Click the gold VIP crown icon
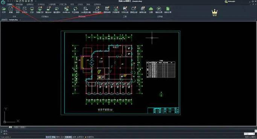Screen dimensions: 257x139 pos(214,13)
